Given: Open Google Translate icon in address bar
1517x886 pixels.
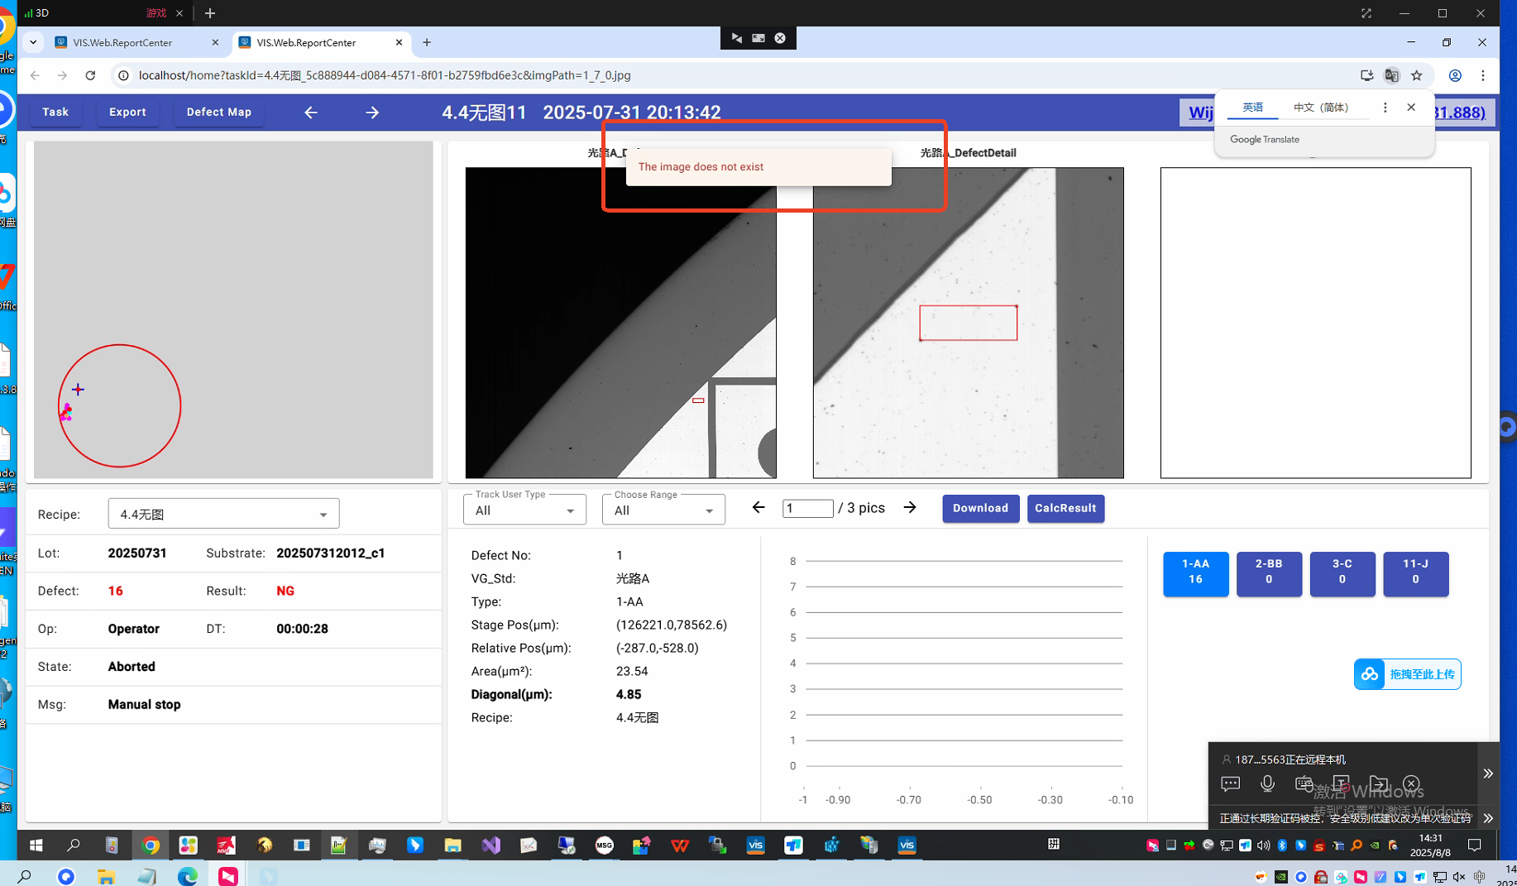Looking at the screenshot, I should [x=1391, y=75].
